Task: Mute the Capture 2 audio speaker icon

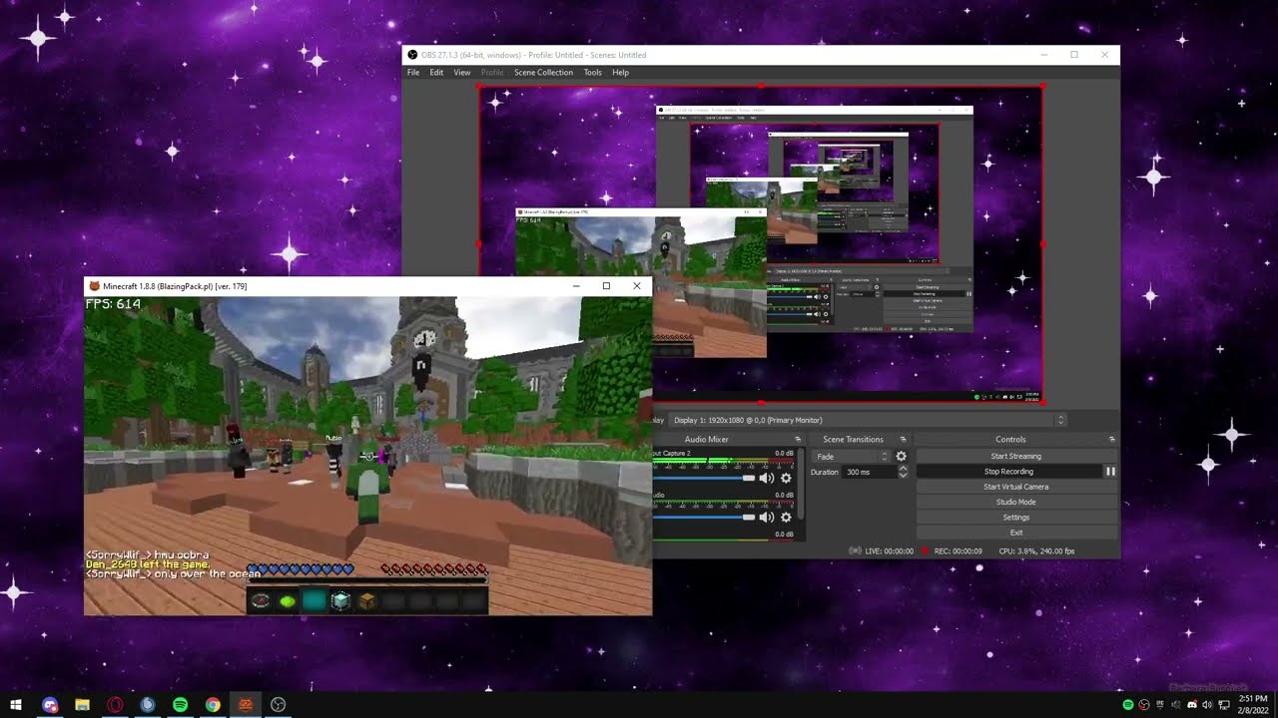Action: click(x=766, y=479)
